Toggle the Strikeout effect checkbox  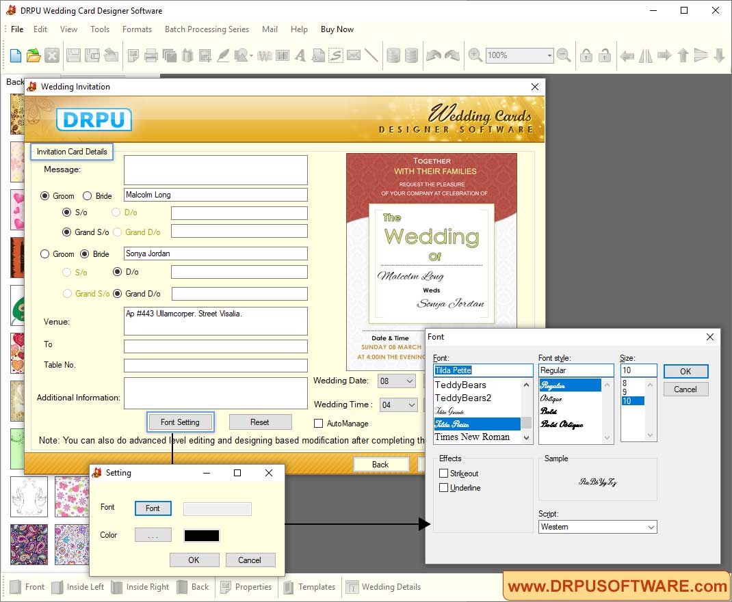coord(444,474)
